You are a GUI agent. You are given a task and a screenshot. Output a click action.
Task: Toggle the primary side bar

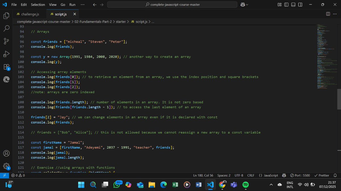pos(286,5)
